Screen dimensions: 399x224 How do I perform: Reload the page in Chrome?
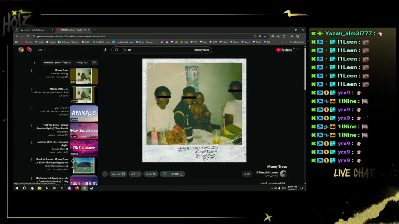[x=27, y=36]
